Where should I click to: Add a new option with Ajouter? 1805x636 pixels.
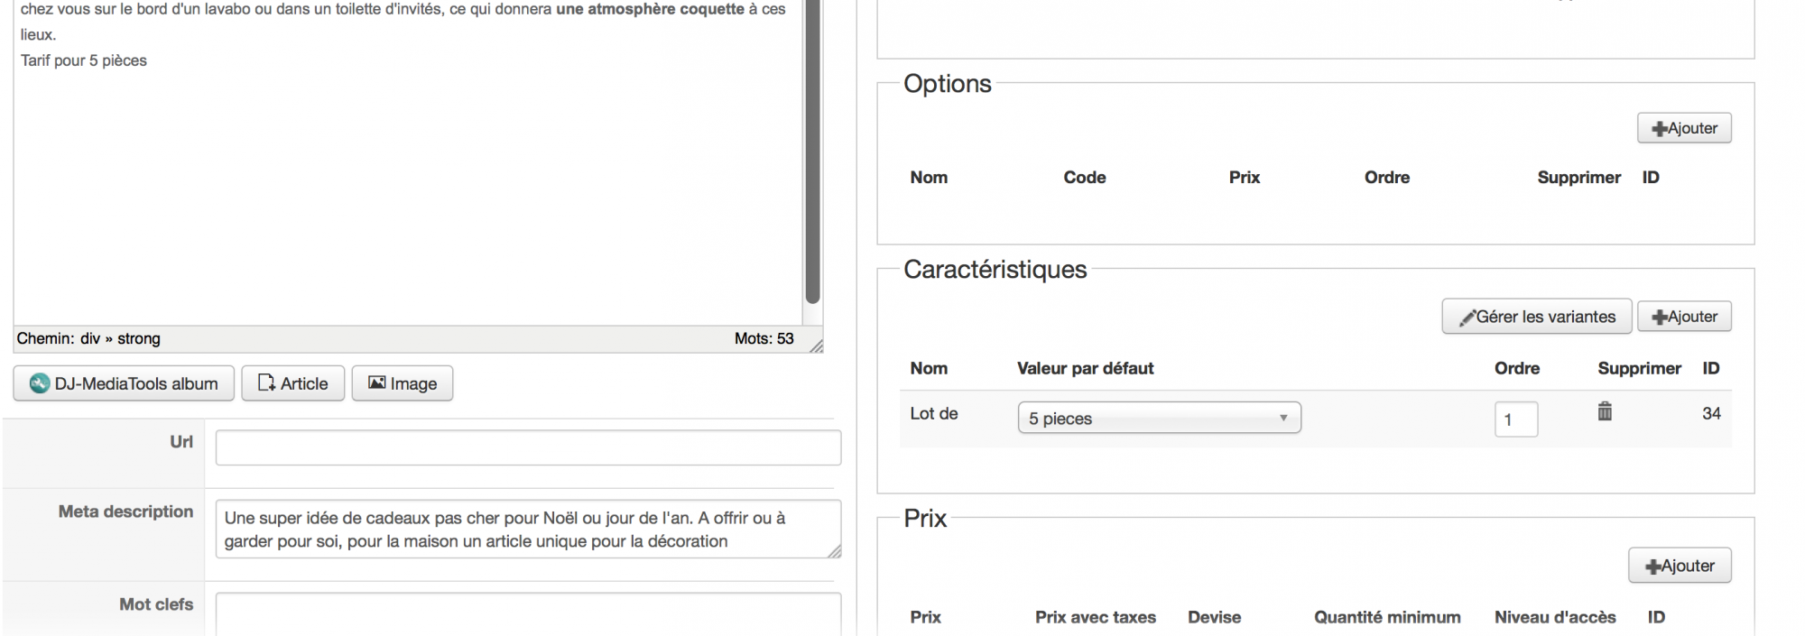[1684, 128]
